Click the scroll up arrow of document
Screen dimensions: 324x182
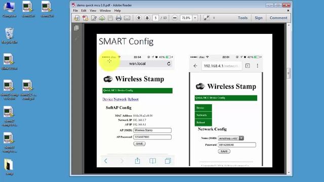(x=289, y=25)
